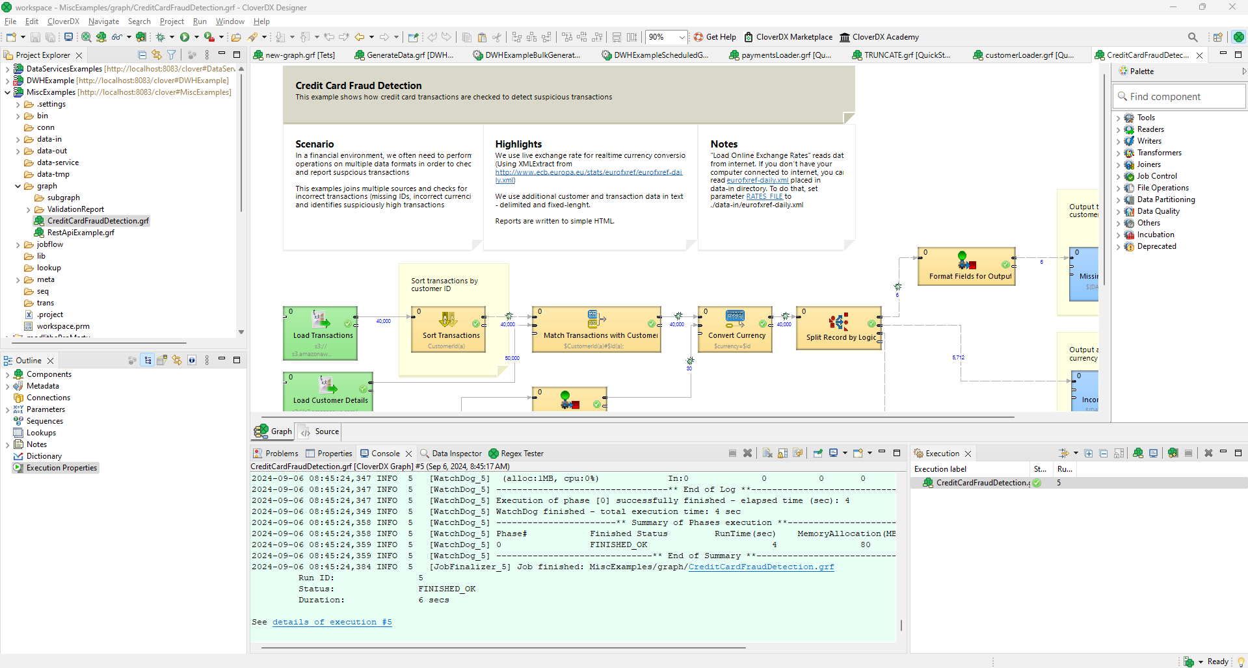This screenshot has width=1248, height=668.
Task: Expand the Readers category in Palette
Action: pyautogui.click(x=1118, y=129)
